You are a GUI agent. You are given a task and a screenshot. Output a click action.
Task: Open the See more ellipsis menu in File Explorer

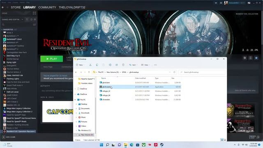pos(155,65)
